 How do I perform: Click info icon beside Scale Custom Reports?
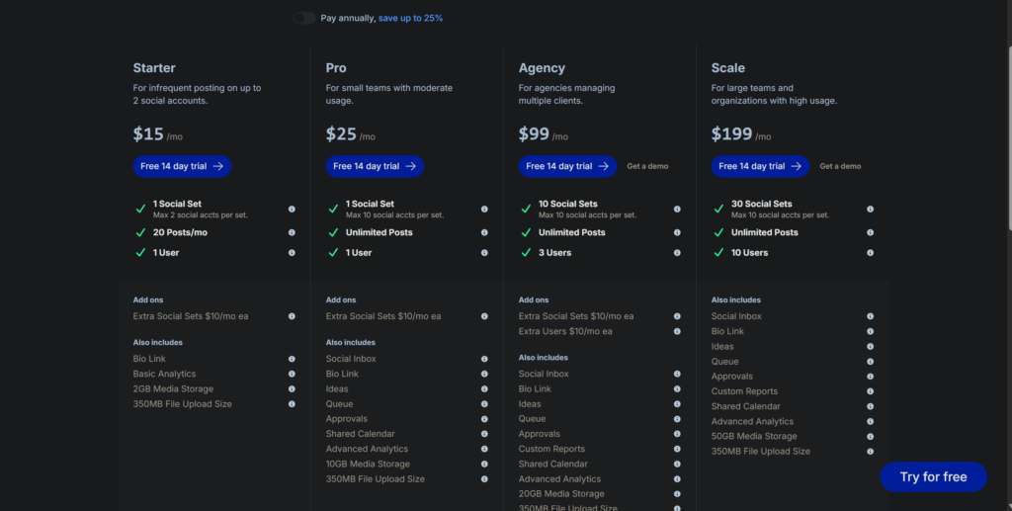(870, 391)
